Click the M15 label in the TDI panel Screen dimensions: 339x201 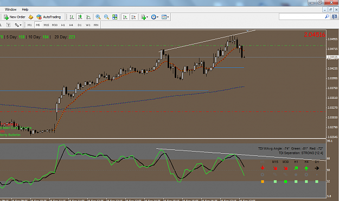coord(275,162)
